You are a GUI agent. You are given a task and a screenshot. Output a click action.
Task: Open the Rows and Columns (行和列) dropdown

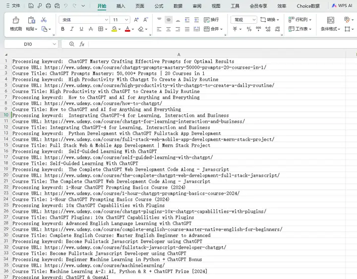299,19
